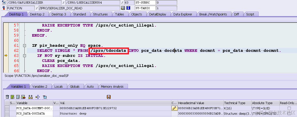297x117 pixels.
Task: Save variables with the floppy disk icon
Action: click(109, 97)
